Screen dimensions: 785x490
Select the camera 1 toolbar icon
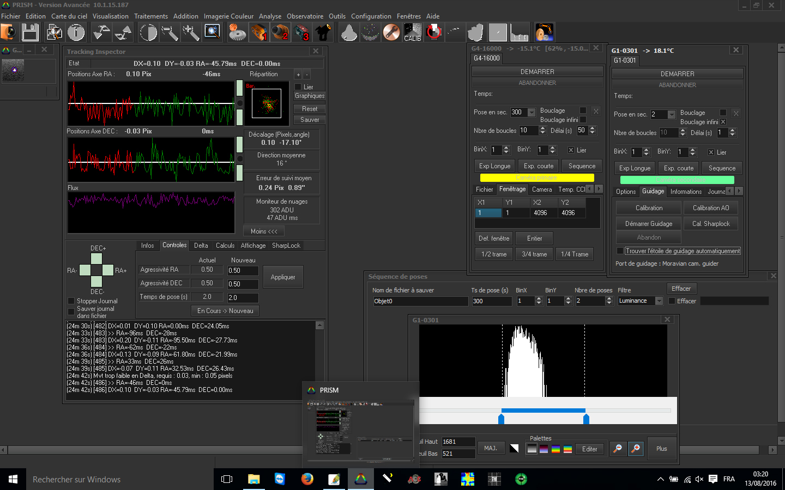click(259, 33)
